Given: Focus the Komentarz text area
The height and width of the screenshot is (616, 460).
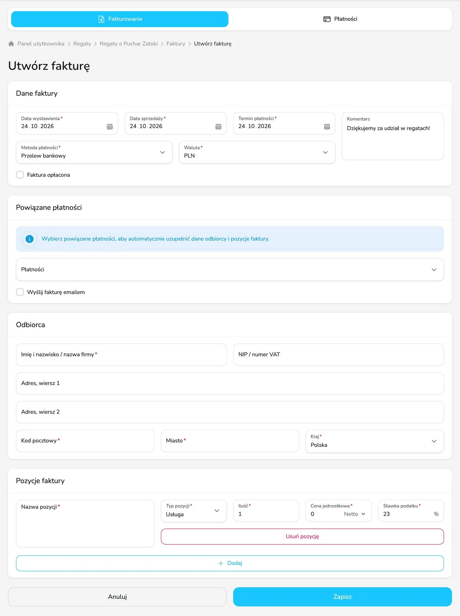Looking at the screenshot, I should click(393, 136).
